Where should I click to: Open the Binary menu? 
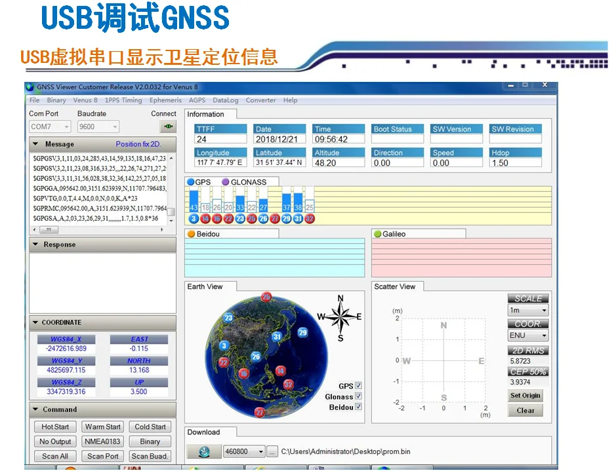click(56, 100)
